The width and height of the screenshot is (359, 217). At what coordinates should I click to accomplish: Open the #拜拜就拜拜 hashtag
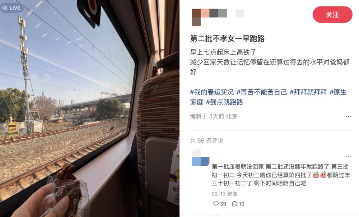click(308, 92)
